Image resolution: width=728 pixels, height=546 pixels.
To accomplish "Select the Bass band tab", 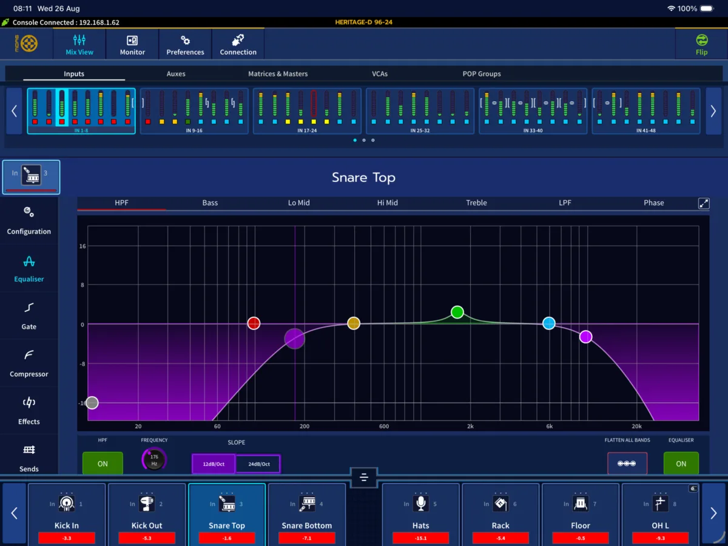I will pos(210,203).
